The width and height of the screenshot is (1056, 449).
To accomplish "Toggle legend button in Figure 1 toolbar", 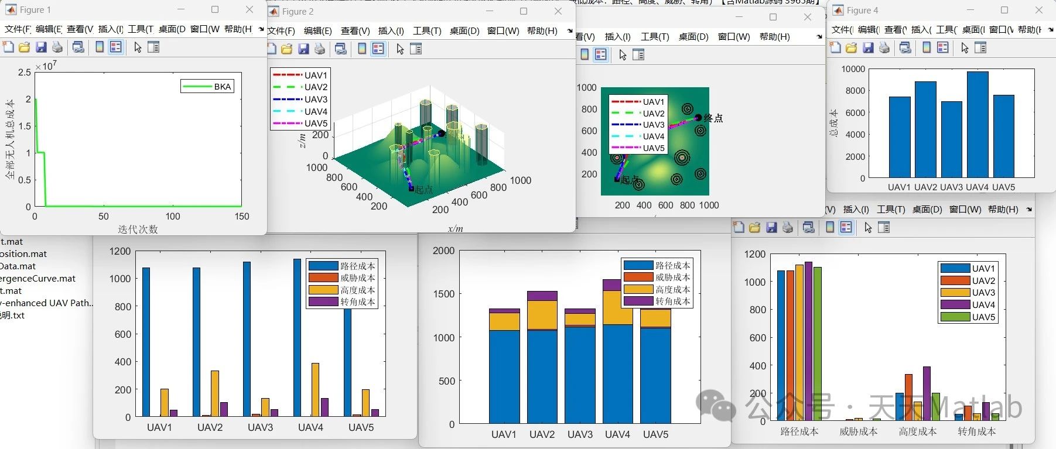I will [x=116, y=47].
